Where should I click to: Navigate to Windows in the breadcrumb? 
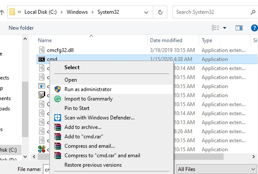[77, 12]
